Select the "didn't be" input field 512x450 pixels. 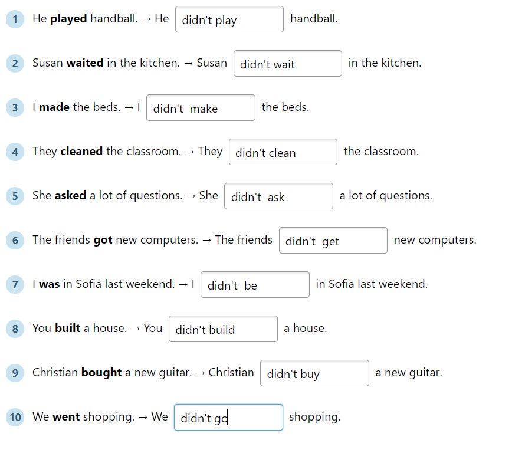[255, 285]
